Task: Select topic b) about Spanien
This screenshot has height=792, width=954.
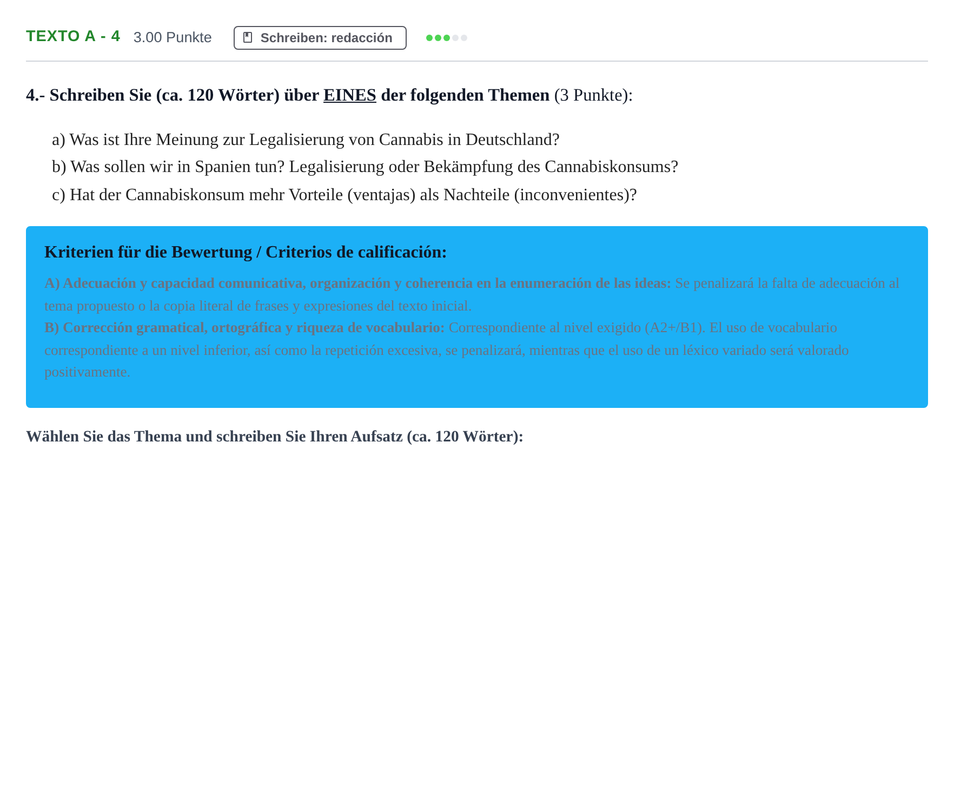Action: (x=365, y=167)
